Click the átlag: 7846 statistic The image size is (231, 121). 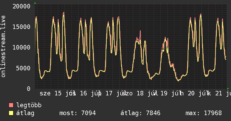[140, 113]
